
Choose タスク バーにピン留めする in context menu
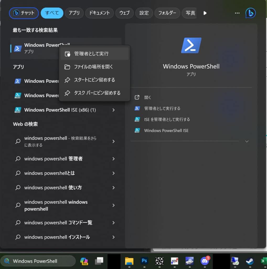click(94, 93)
